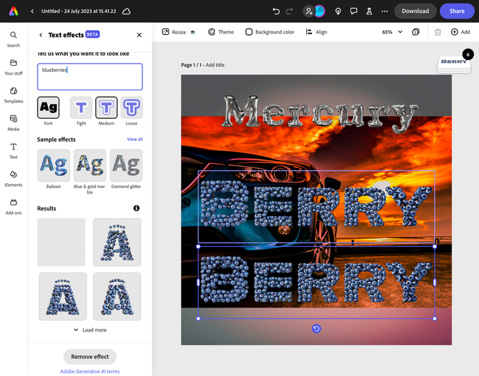Screen dimensions: 479x376
Task: Click the undo arrow icon
Action: pos(276,11)
